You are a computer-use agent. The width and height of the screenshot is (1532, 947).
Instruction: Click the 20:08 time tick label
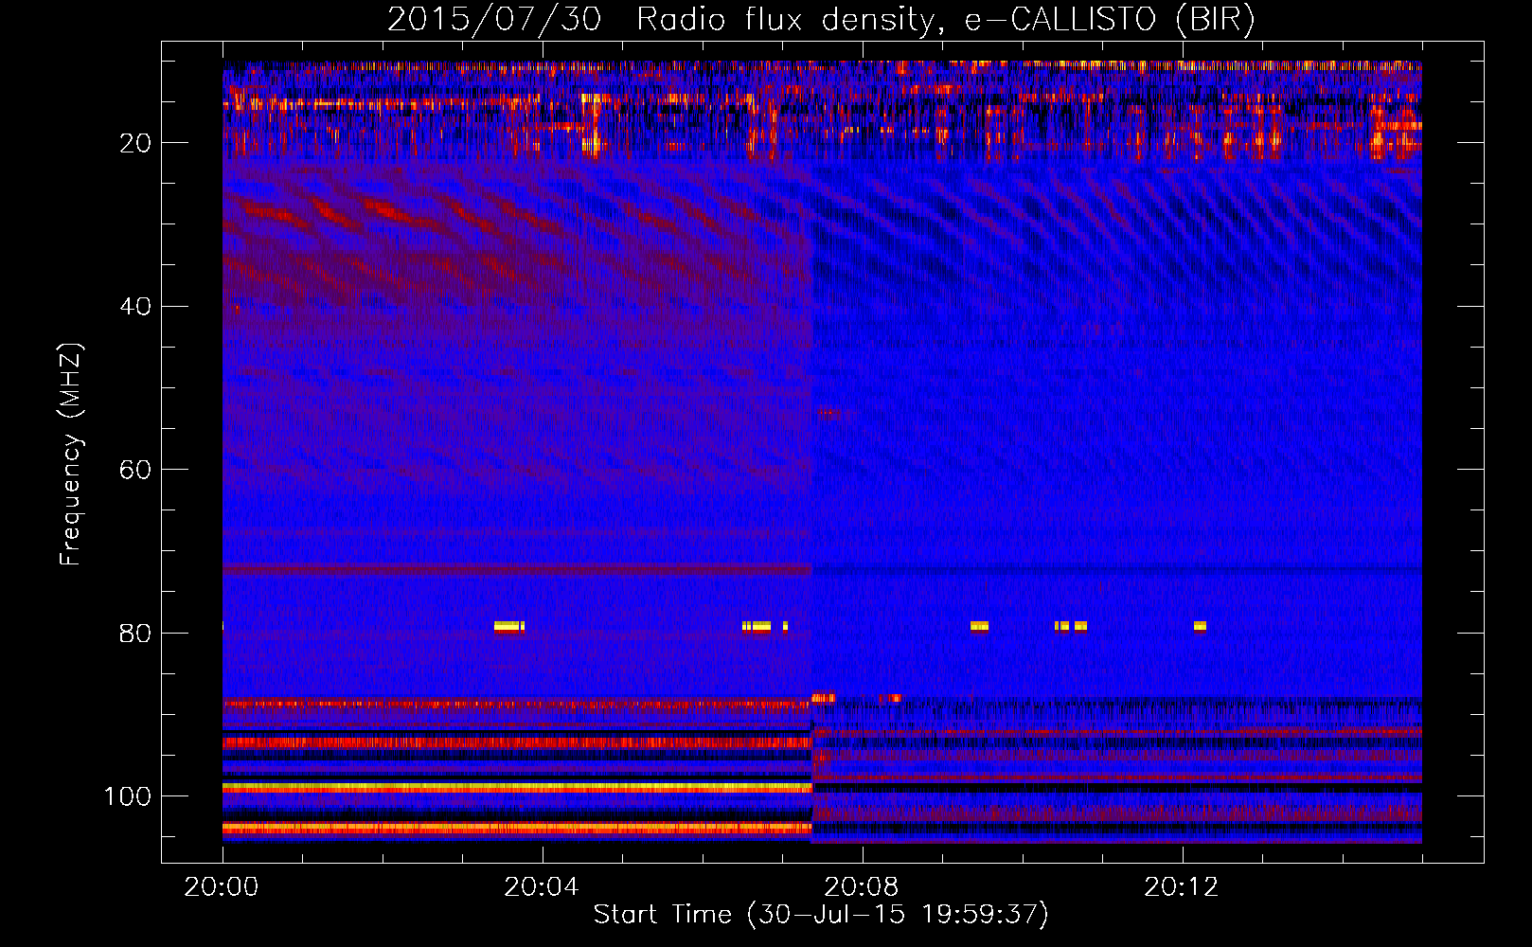(861, 887)
